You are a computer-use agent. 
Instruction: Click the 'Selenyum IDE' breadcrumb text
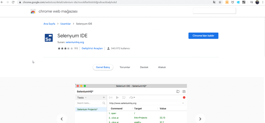pos(84,24)
